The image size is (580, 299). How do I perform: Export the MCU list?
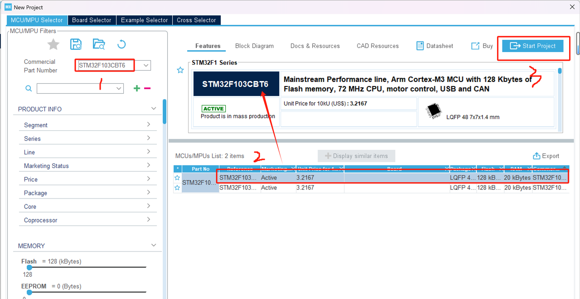(546, 156)
